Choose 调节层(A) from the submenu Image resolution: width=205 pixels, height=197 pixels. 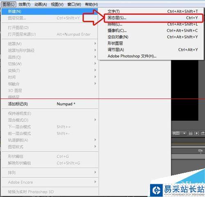[151, 50]
